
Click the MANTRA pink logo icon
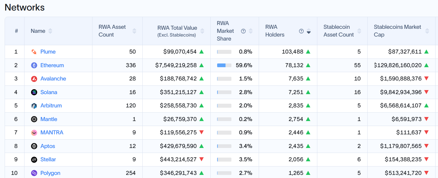click(34, 132)
